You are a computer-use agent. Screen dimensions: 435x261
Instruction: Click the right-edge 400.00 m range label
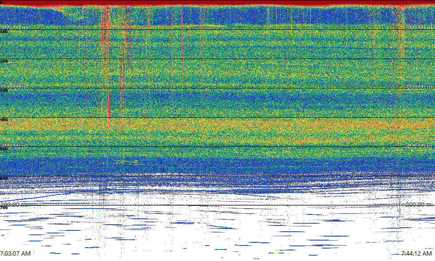[419, 146]
